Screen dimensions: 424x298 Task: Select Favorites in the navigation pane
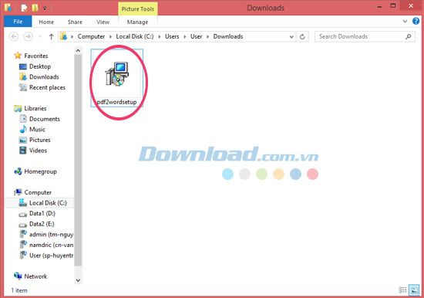36,56
